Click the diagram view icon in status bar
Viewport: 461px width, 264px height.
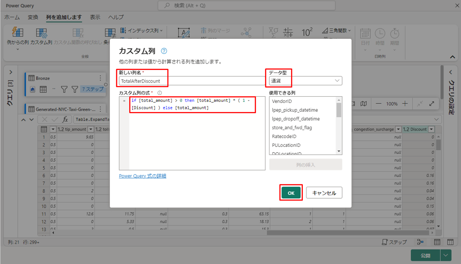coord(420,242)
